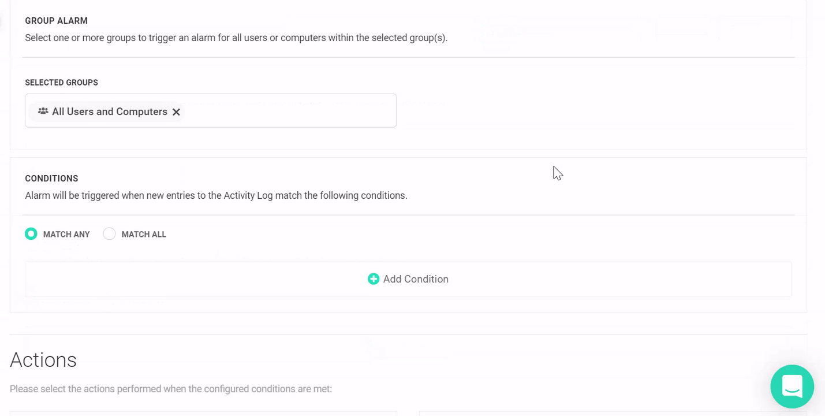
Task: Click the All Users and Computers group chip
Action: [x=109, y=111]
